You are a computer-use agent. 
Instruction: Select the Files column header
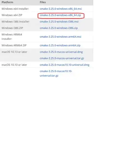point(43,2)
